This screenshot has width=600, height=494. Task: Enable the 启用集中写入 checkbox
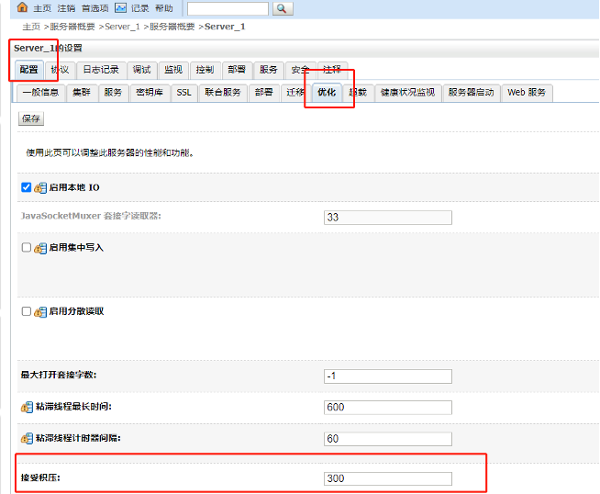pos(26,247)
